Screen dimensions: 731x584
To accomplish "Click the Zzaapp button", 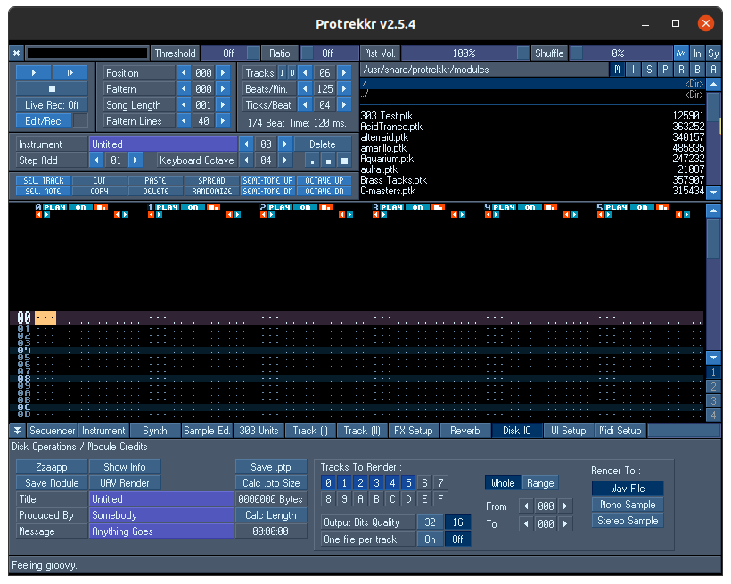I will coord(52,467).
